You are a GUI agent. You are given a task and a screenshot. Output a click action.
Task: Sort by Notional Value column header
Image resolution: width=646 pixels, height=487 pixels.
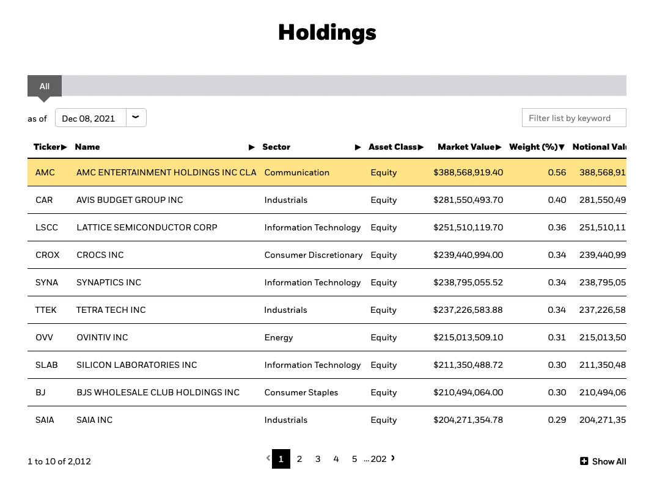pyautogui.click(x=600, y=147)
